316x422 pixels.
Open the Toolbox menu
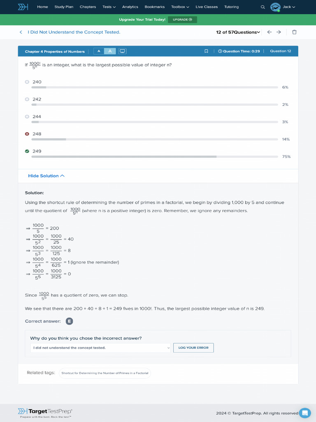pos(180,7)
